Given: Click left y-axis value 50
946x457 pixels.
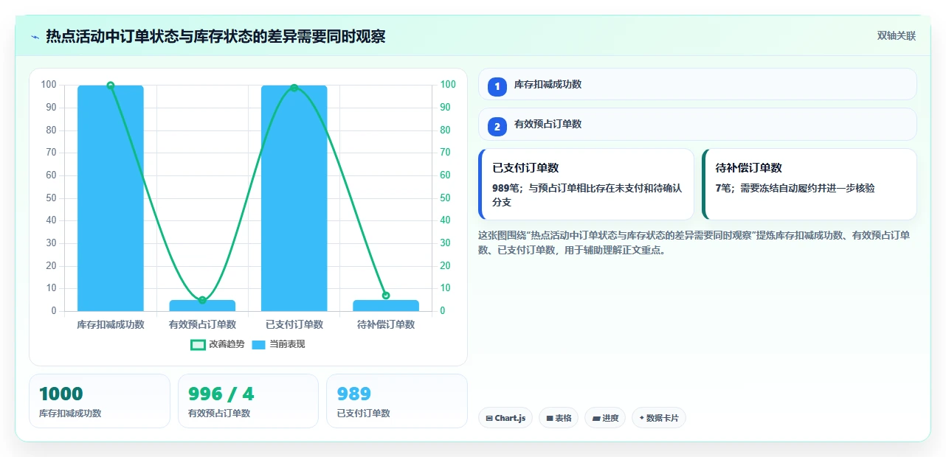Looking at the screenshot, I should click(51, 198).
